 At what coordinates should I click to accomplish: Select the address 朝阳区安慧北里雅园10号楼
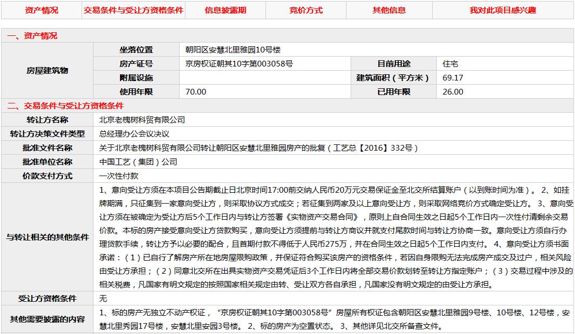tap(233, 50)
